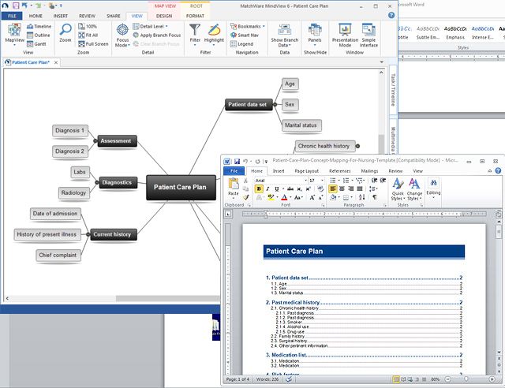Open Smart Nav in the Navigation group
505x388 pixels.
245,35
